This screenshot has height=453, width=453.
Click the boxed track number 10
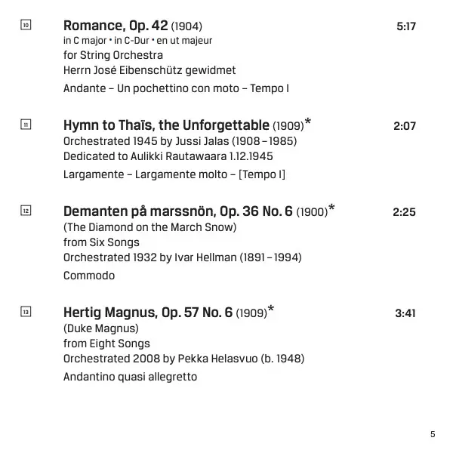(26, 26)
